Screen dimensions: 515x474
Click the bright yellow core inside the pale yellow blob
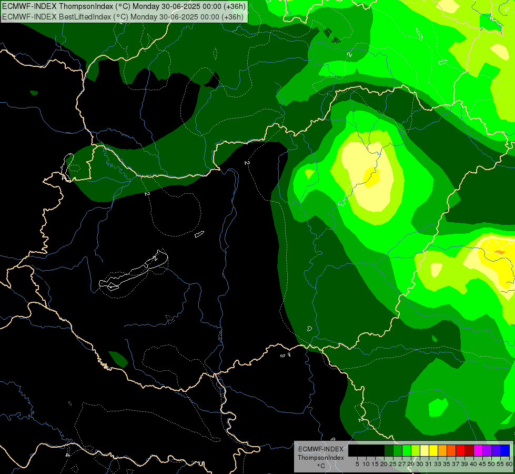click(371, 178)
